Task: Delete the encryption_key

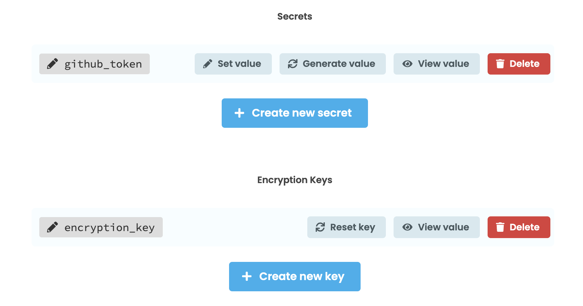Action: coord(518,227)
